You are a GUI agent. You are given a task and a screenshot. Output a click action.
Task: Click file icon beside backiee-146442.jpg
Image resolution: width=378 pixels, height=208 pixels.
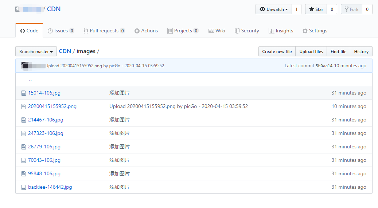click(23, 187)
